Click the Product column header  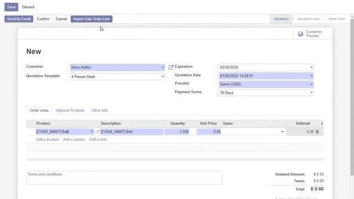(43, 123)
